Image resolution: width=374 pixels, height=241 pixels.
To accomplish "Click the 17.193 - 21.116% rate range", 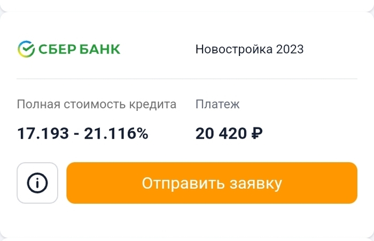I will point(83,133).
